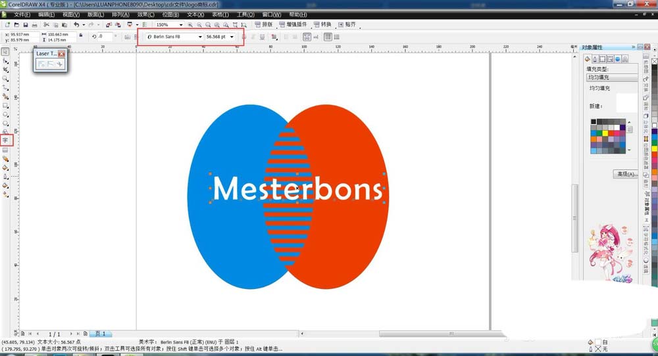Click the 排版 toolbar button
This screenshot has width=658, height=356.
pyautogui.click(x=264, y=25)
